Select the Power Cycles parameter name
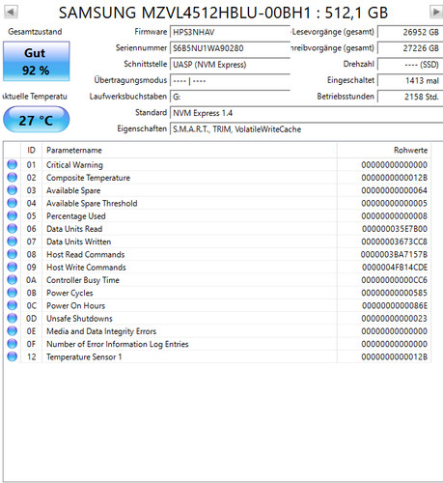Viewport: 443px width, 483px height. click(x=69, y=293)
